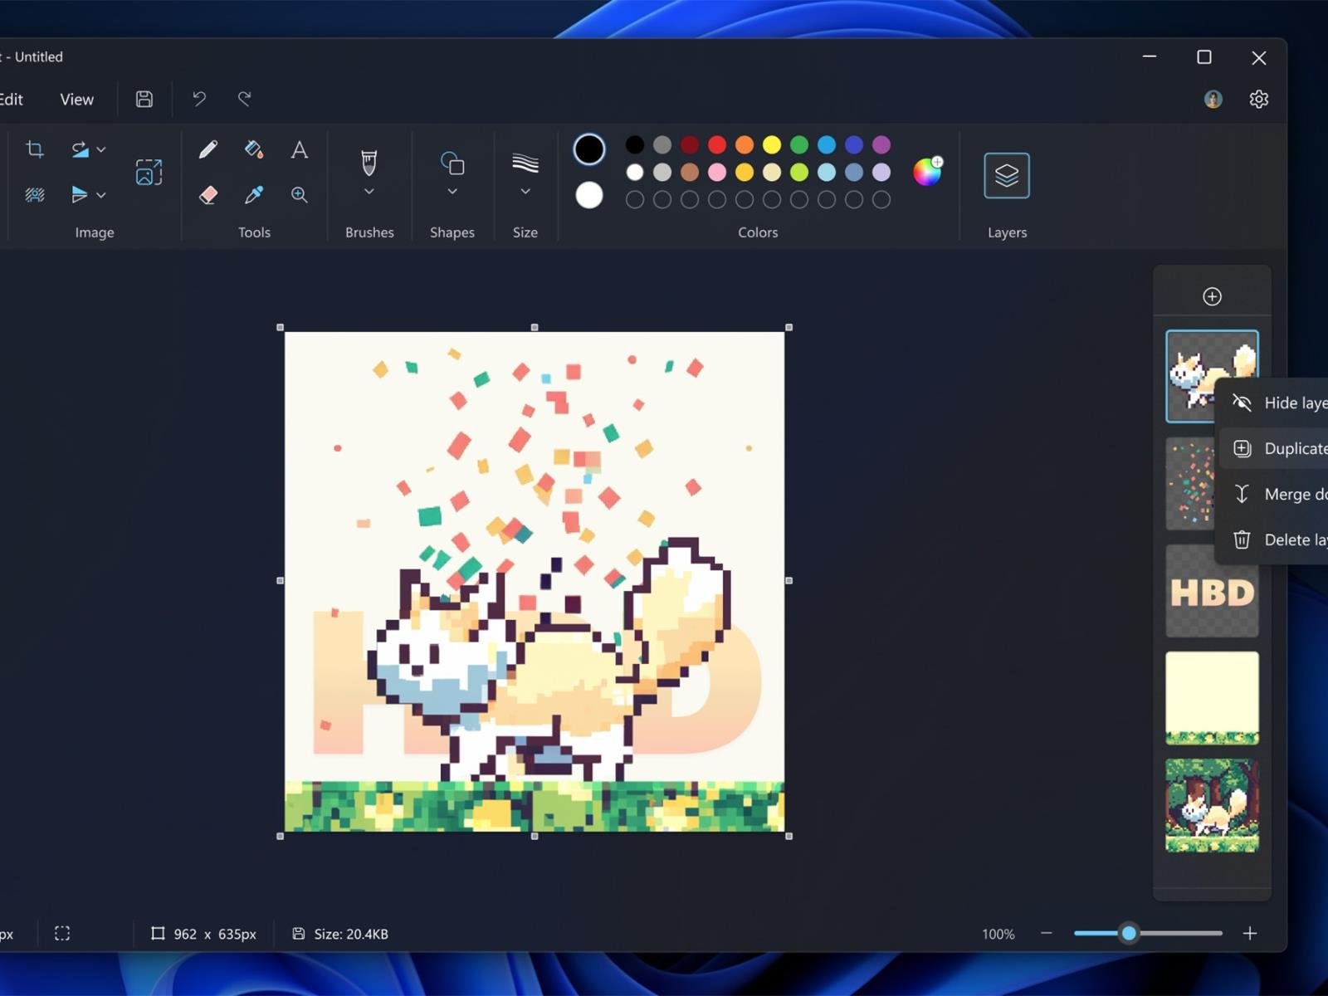Image resolution: width=1328 pixels, height=996 pixels.
Task: Open the Image Creator selection tool
Action: pyautogui.click(x=149, y=172)
